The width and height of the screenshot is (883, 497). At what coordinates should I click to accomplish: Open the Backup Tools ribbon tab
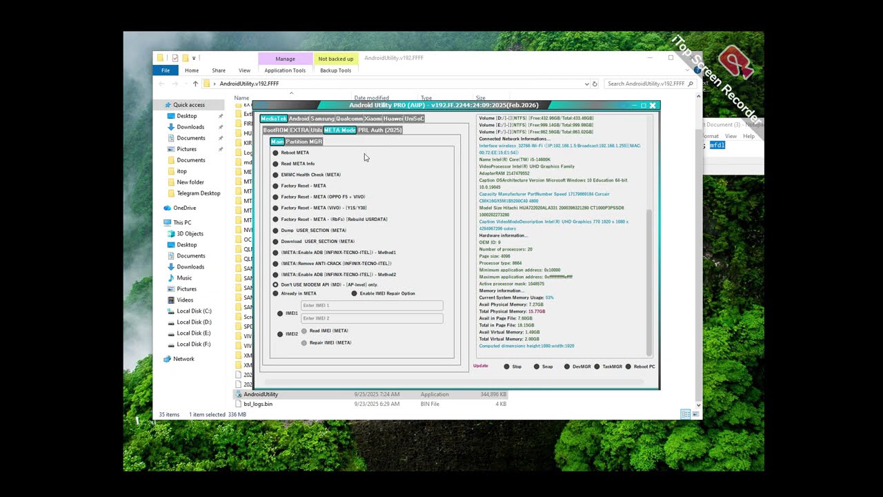point(335,70)
